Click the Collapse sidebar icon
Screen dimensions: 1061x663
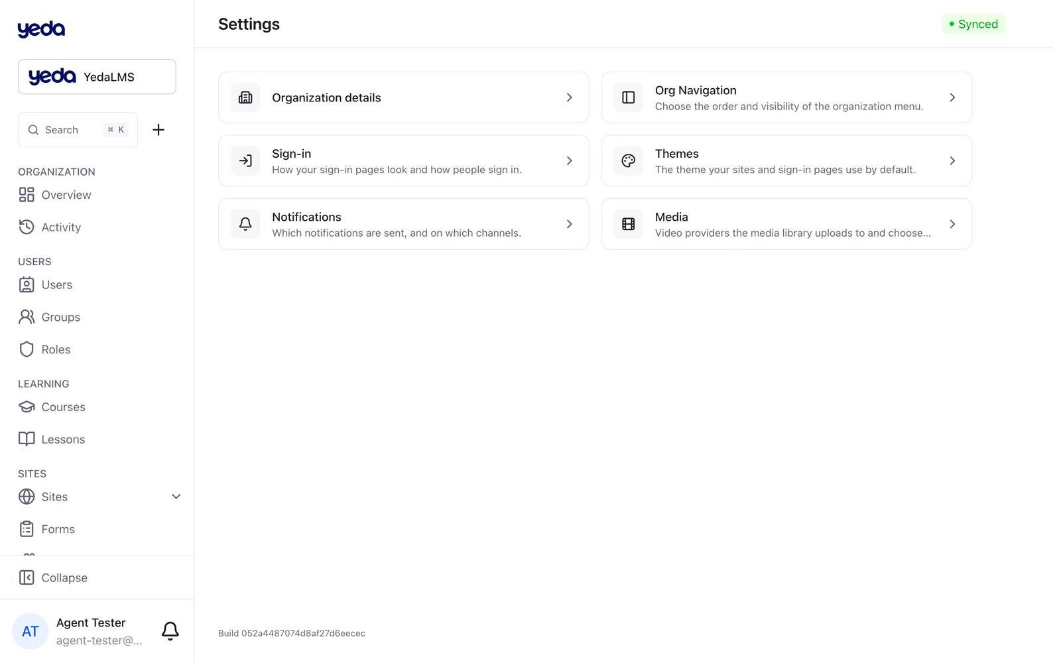click(x=27, y=577)
